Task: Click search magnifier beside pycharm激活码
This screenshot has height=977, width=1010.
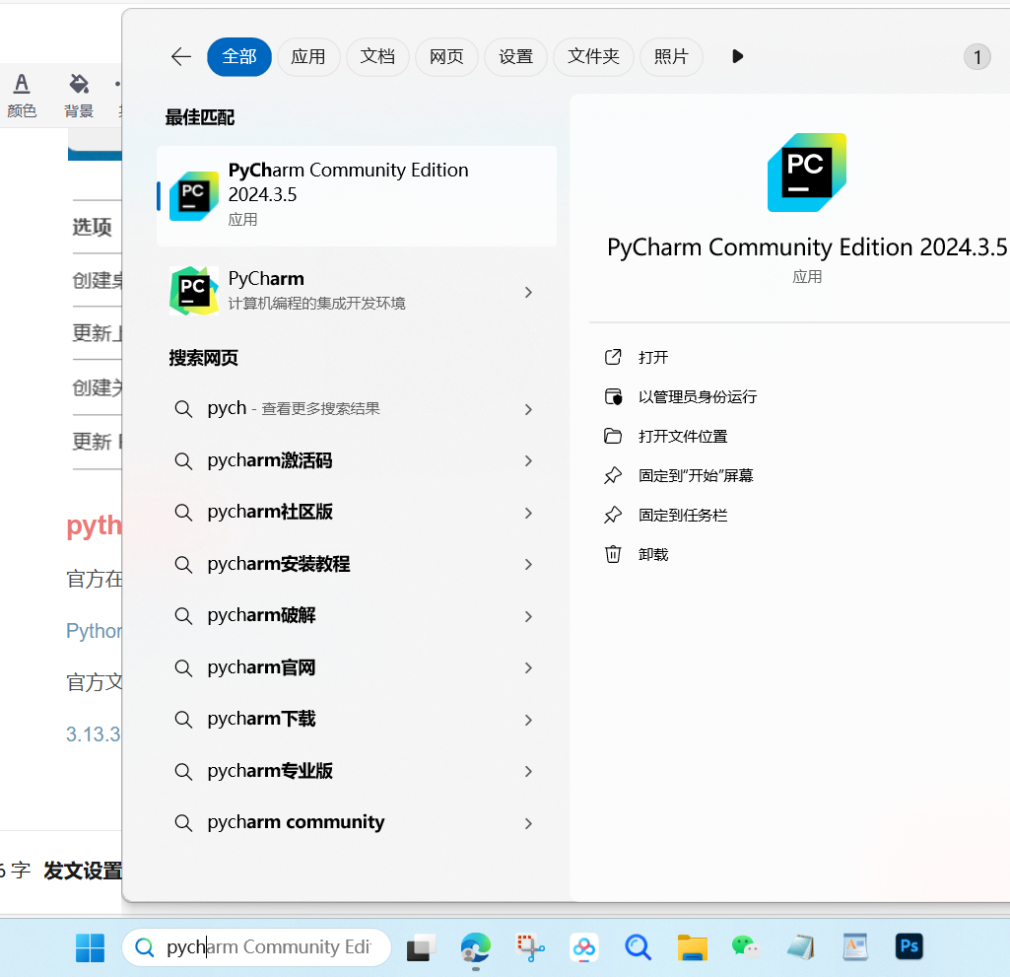Action: pyautogui.click(x=183, y=460)
